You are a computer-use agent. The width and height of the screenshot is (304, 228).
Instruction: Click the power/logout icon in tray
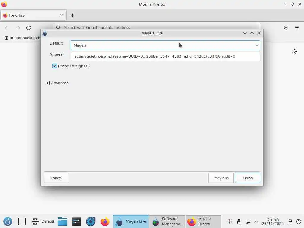299,221
